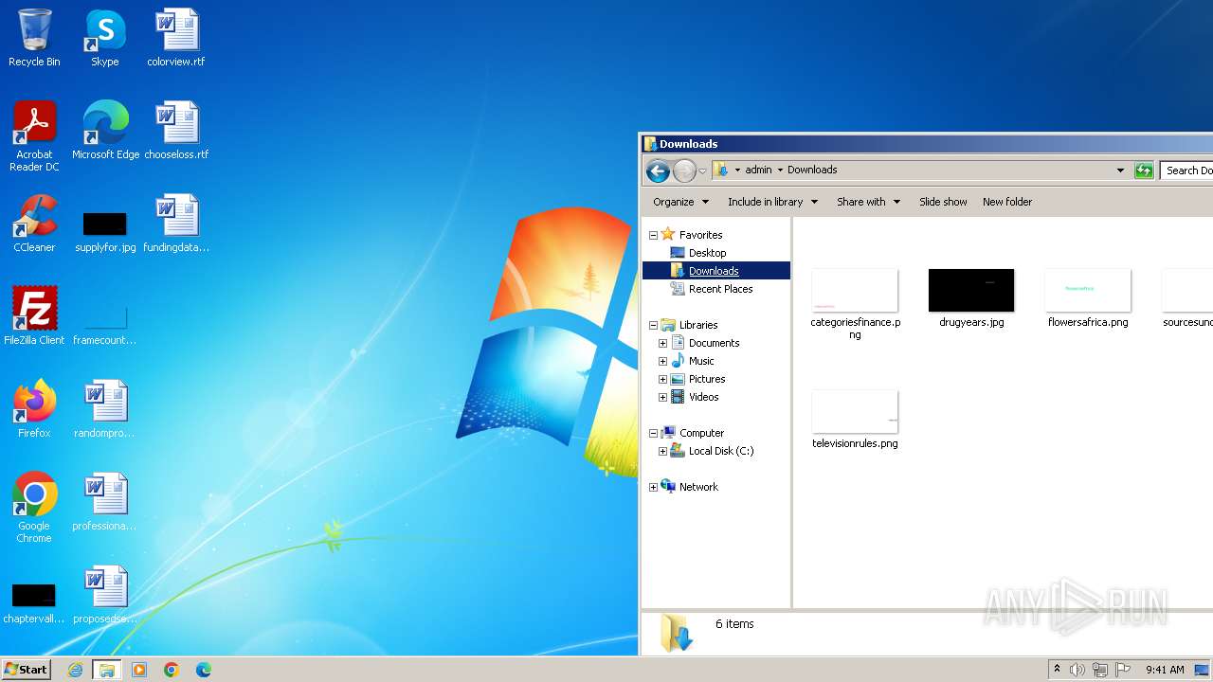Select the professiona document icon
The image size is (1213, 682).
[105, 502]
